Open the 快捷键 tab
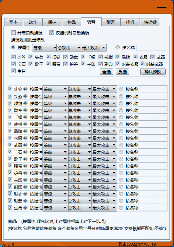Viewport: 174px width, 247px height. (150, 22)
